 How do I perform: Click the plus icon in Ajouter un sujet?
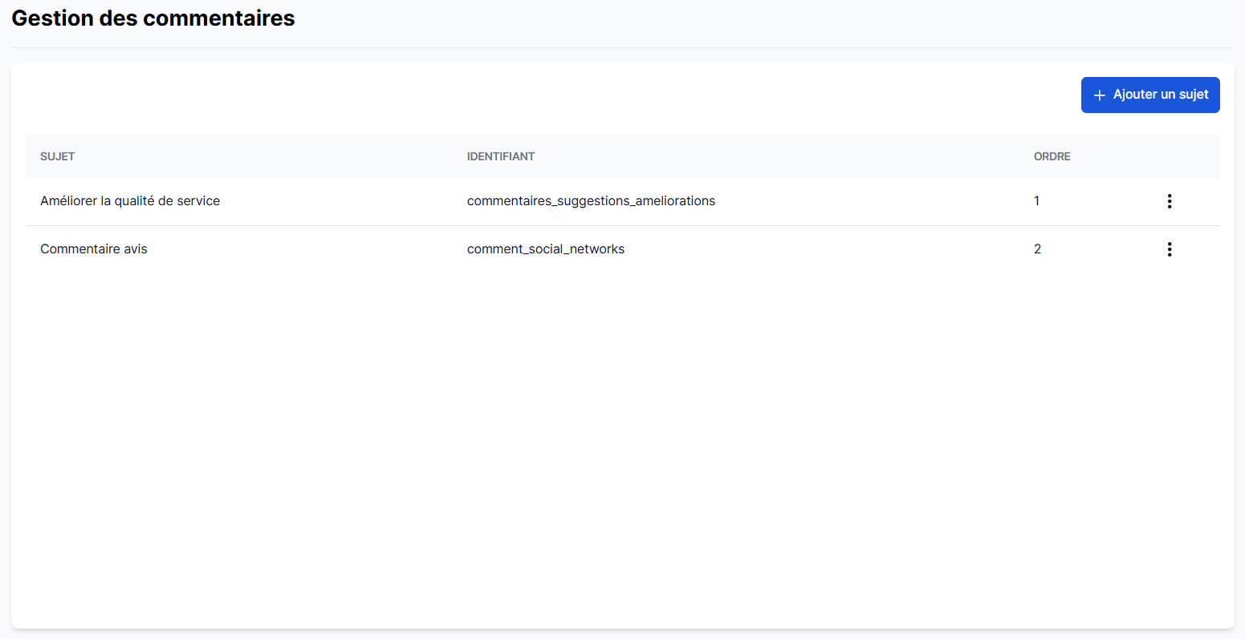[x=1099, y=95]
